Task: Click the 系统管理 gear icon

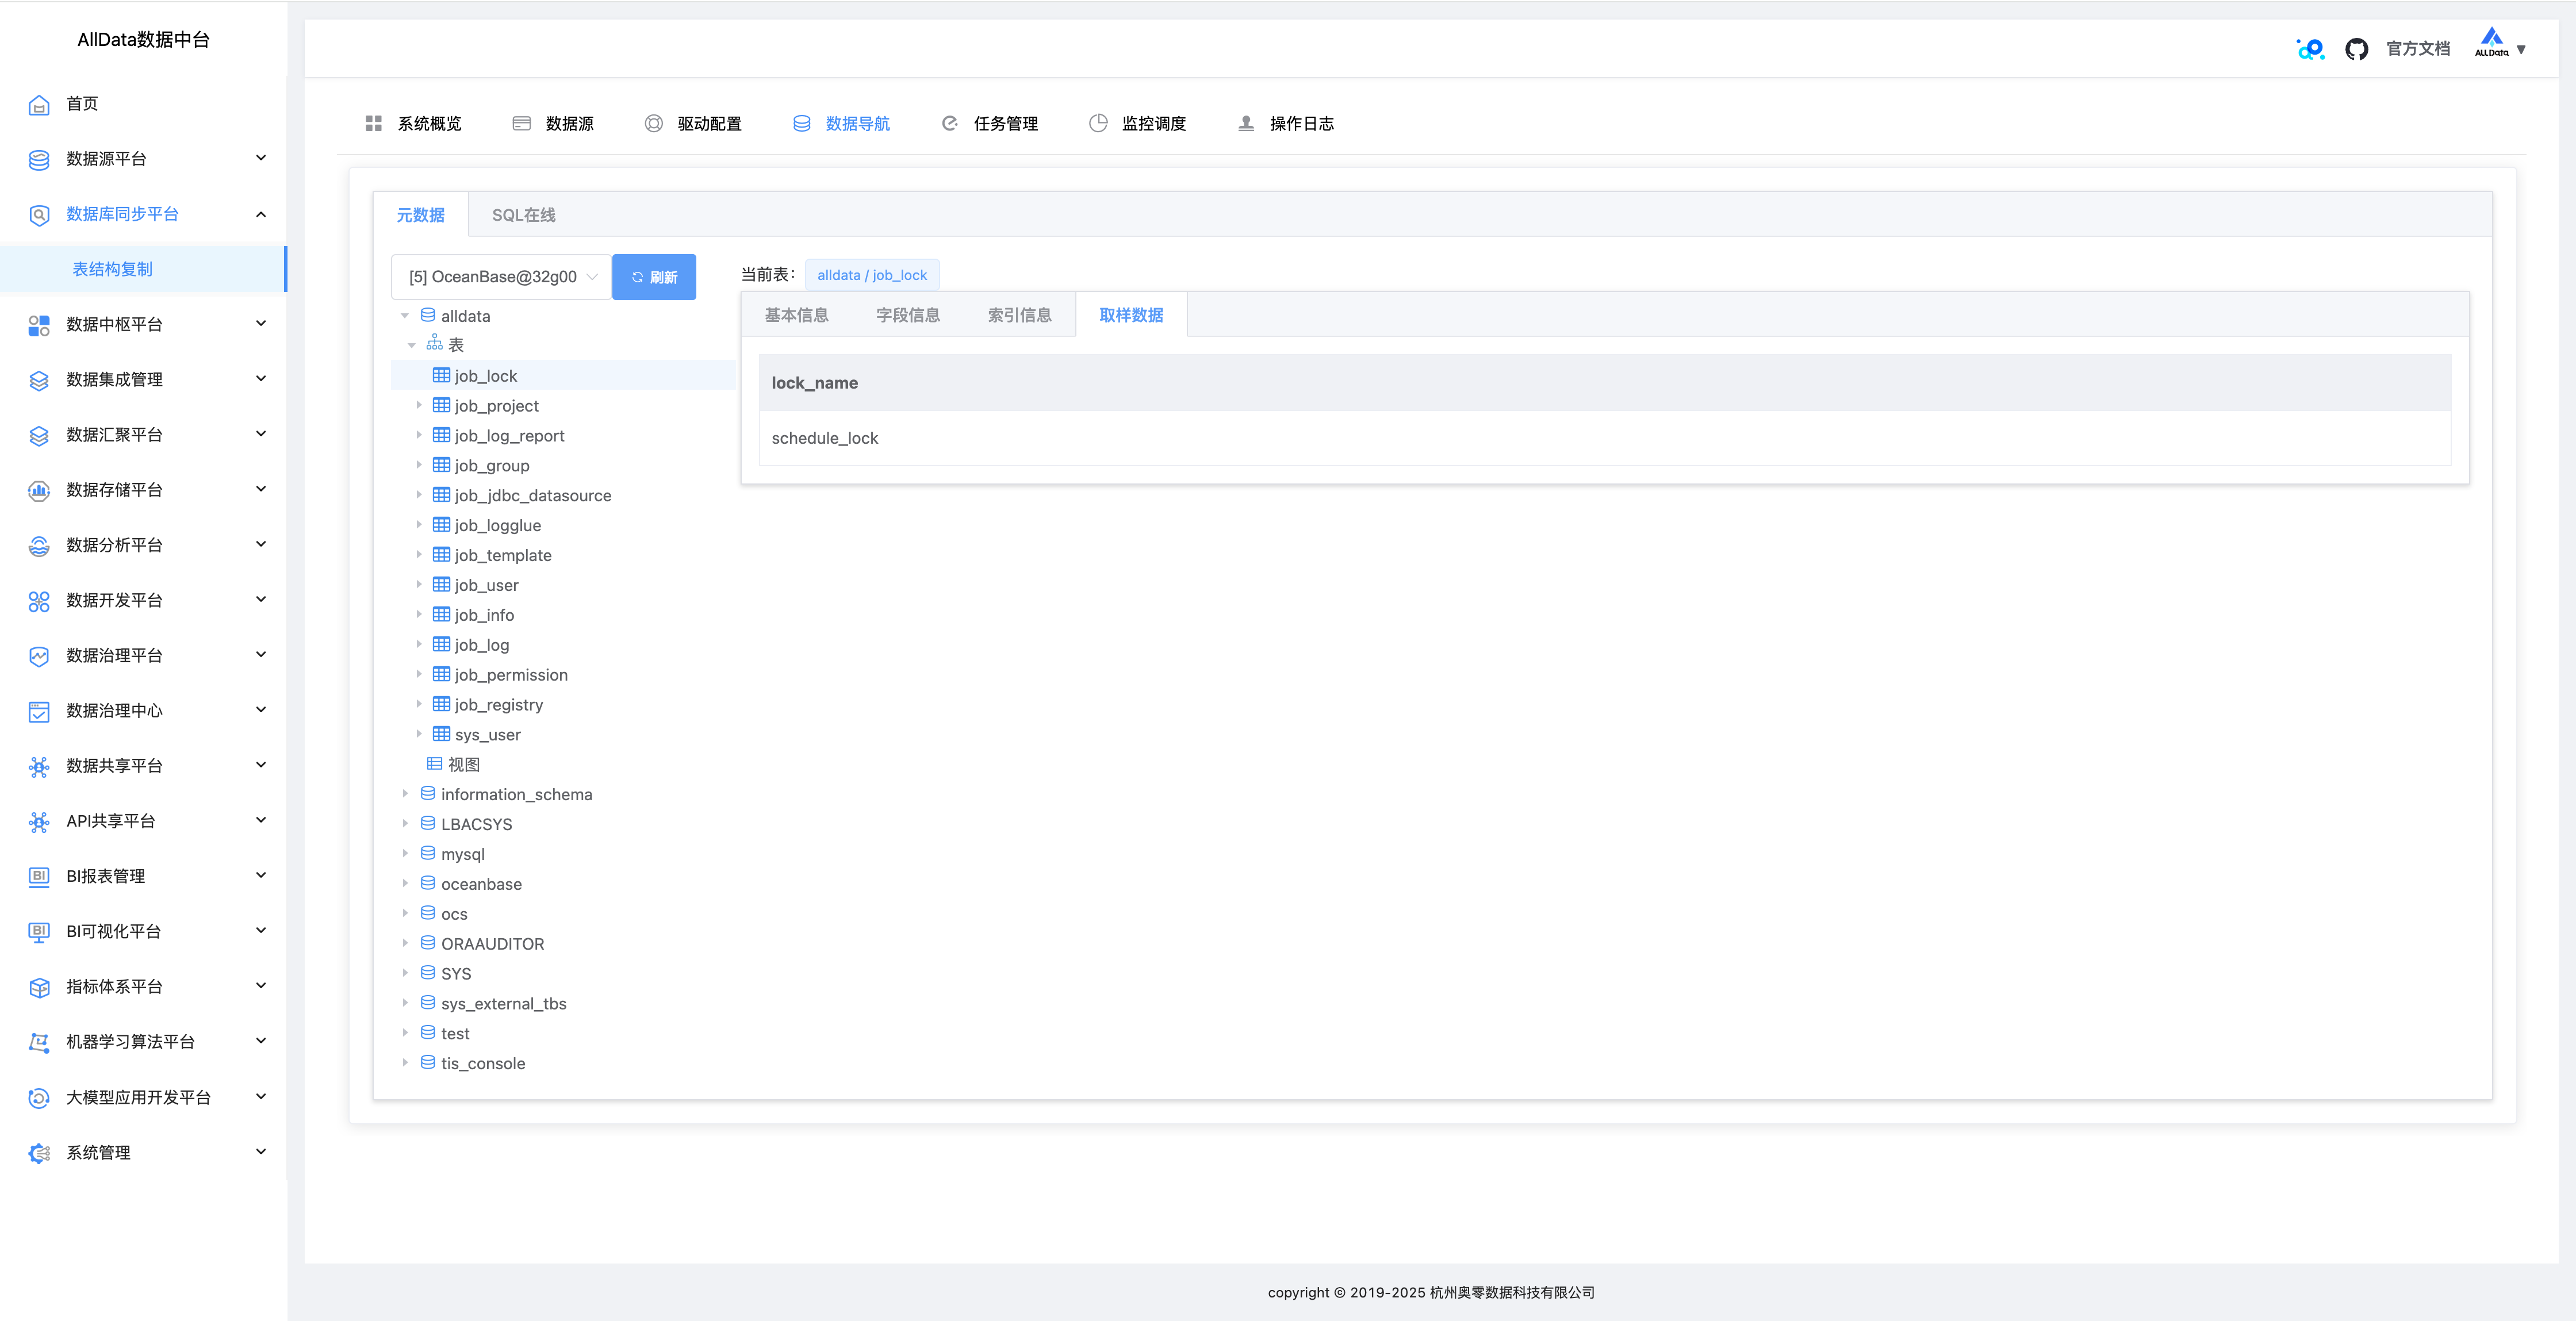Action: tap(39, 1153)
